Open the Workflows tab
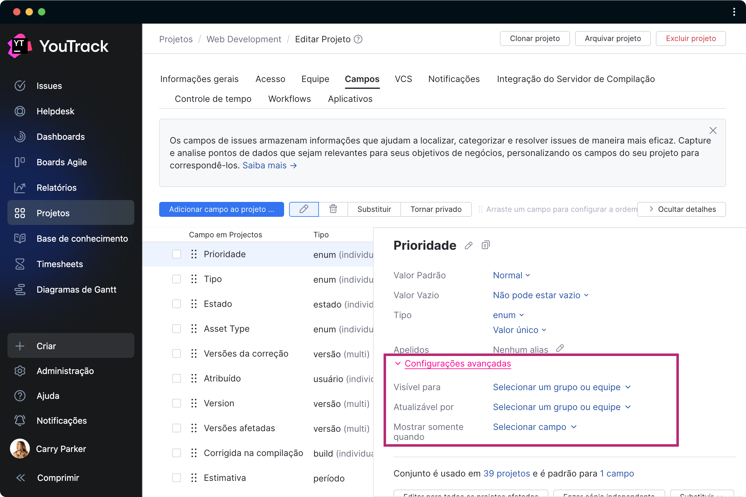This screenshot has height=497, width=746. point(289,98)
